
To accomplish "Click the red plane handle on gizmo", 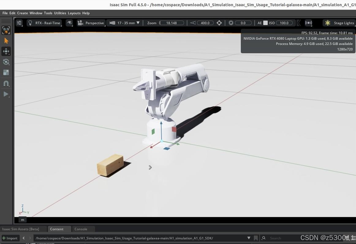I will (174, 129).
